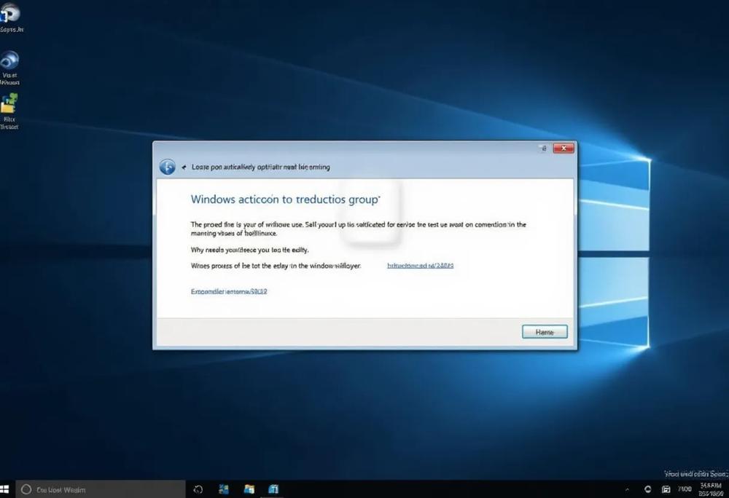Click the 'Windows acticcon to treductios group' heading

pos(285,199)
